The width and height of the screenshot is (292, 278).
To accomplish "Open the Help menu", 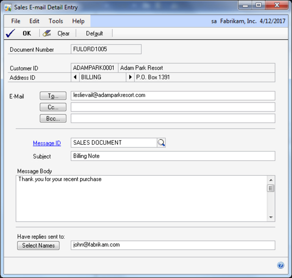I will pos(78,21).
